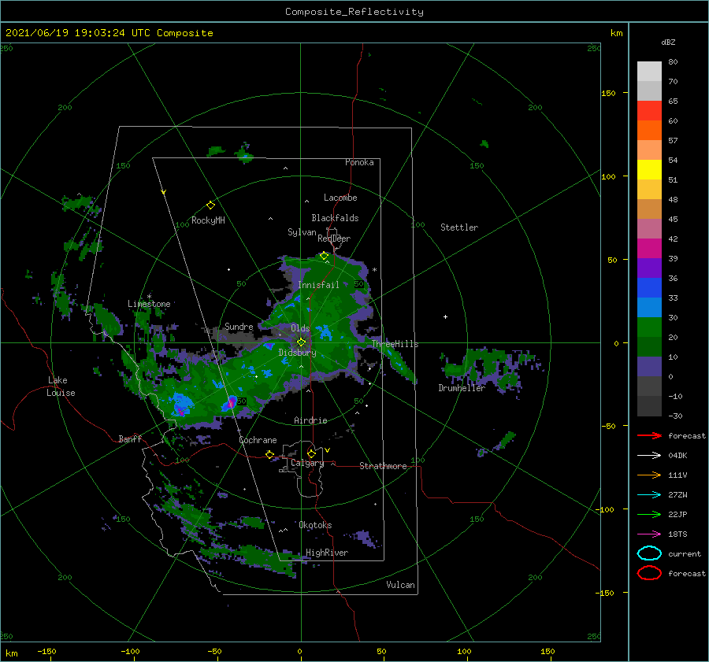Click the 'Innisfail' city label
The image size is (709, 662).
pyautogui.click(x=318, y=285)
